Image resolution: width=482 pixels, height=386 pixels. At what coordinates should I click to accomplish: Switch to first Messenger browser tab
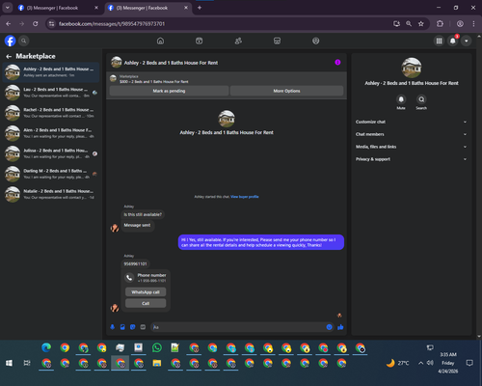coord(58,8)
